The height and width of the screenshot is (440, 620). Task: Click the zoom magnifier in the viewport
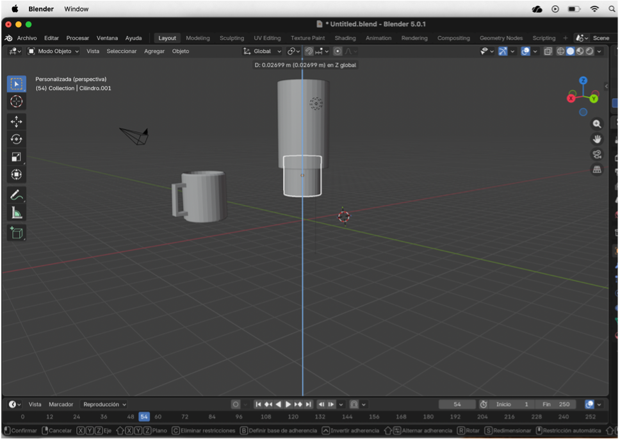[597, 124]
